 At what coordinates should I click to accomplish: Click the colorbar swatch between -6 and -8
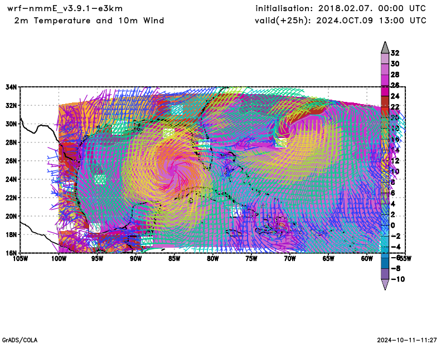click(385, 263)
